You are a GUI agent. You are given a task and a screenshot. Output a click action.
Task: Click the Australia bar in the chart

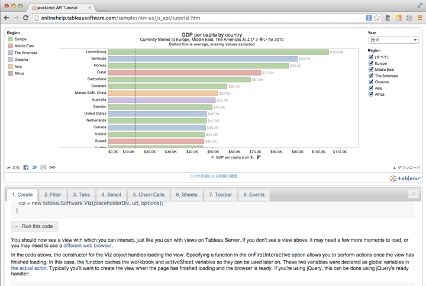pos(162,100)
